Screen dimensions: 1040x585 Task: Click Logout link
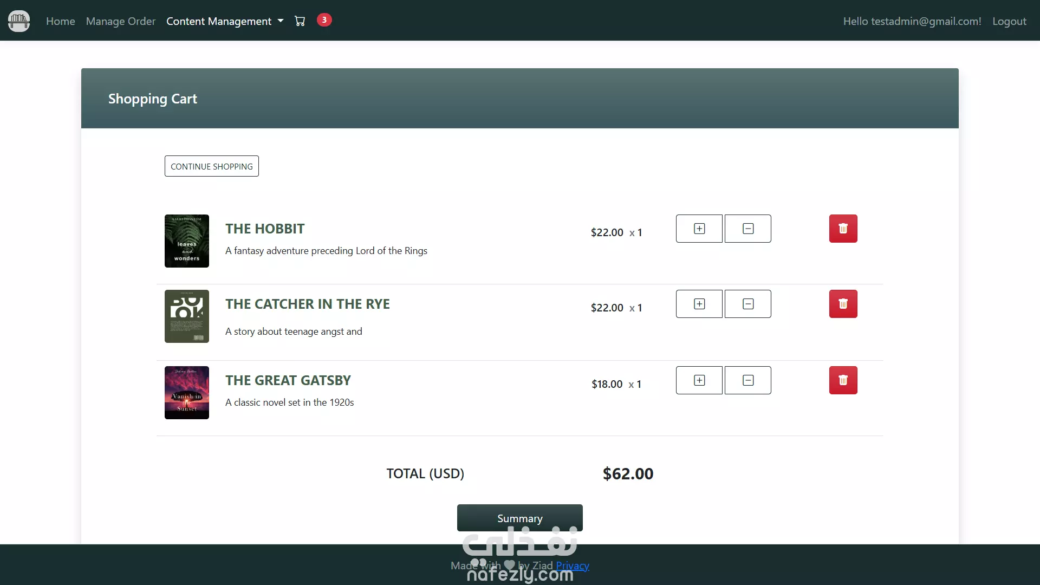click(1009, 21)
